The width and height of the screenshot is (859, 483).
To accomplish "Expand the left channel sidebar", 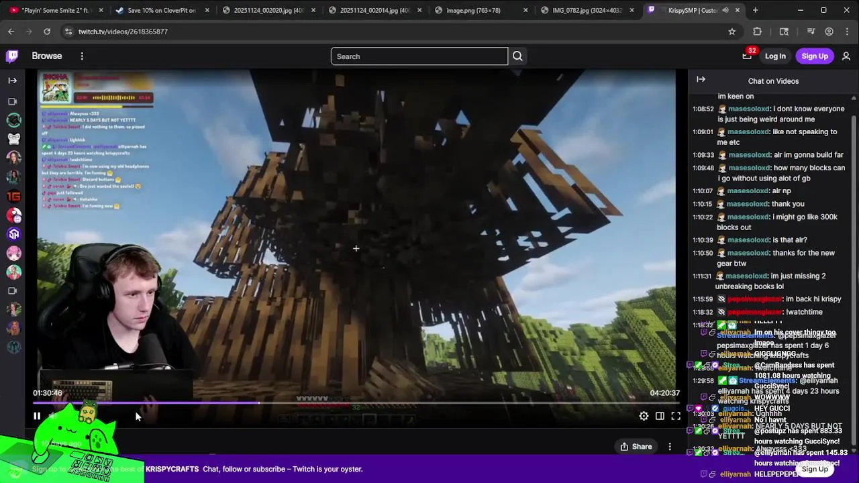I will pyautogui.click(x=13, y=80).
